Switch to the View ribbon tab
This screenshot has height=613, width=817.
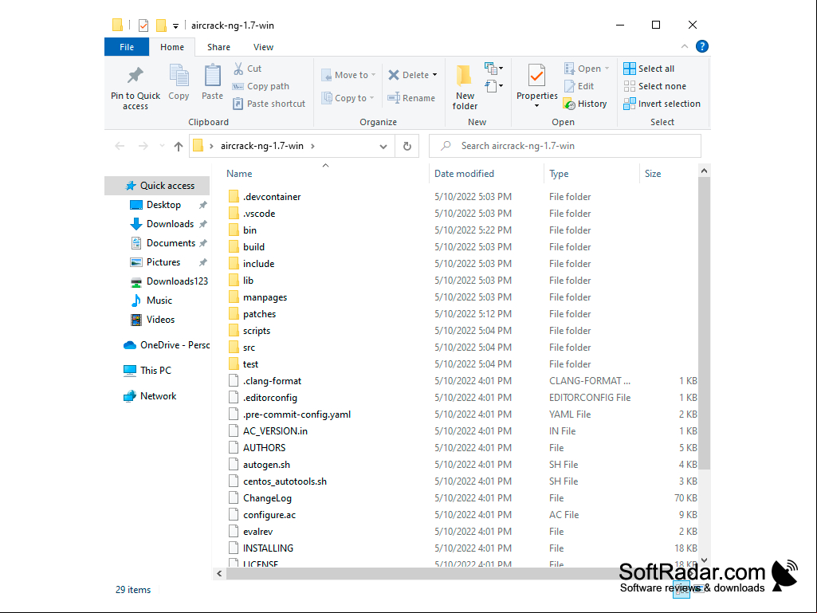pos(263,47)
